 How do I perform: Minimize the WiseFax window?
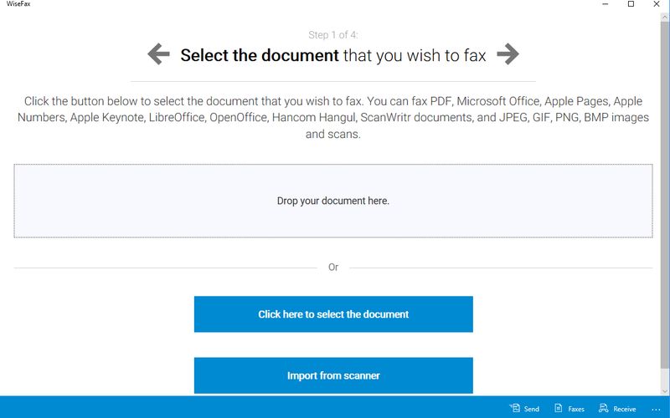pyautogui.click(x=606, y=5)
